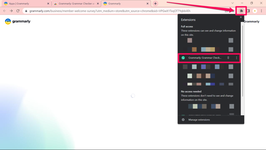This screenshot has height=150, width=266.
Task: Pin the Grammarly extension to the toolbar
Action: 228,58
